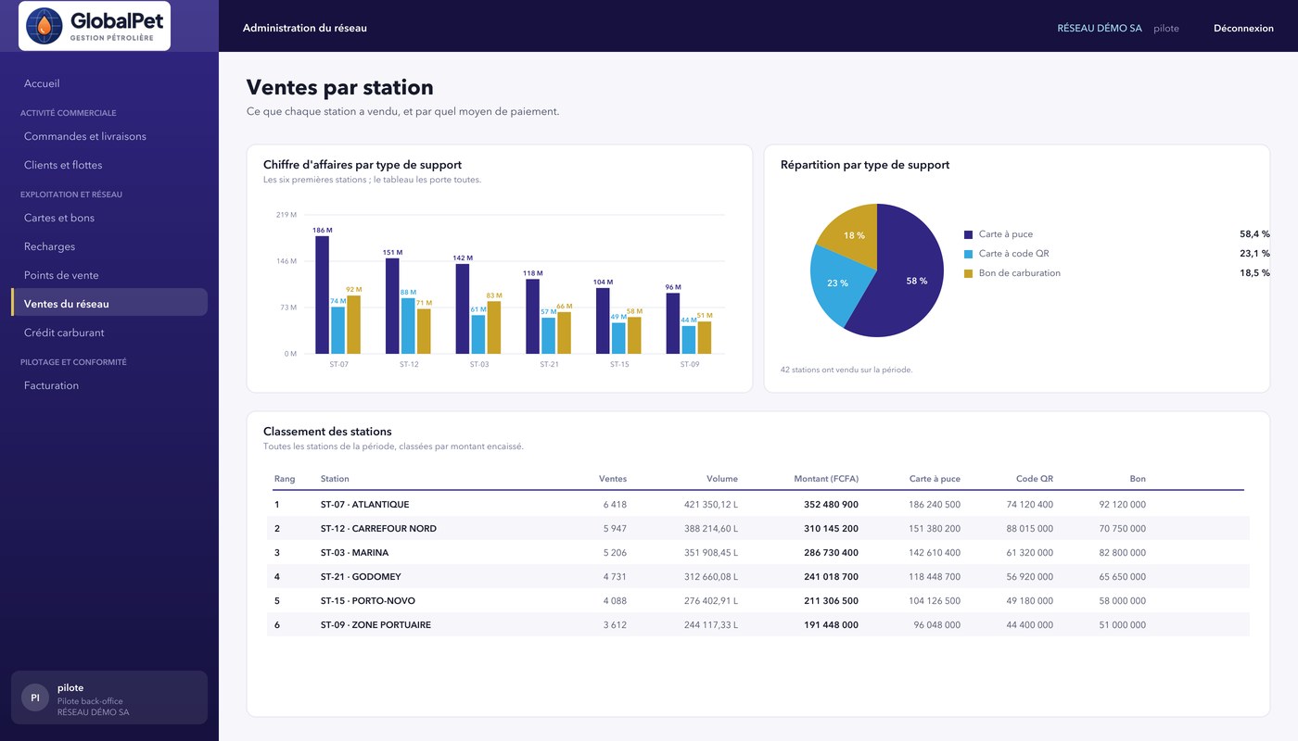This screenshot has width=1298, height=741.
Task: Click the Carte à code QR legend swatch
Action: click(x=969, y=254)
